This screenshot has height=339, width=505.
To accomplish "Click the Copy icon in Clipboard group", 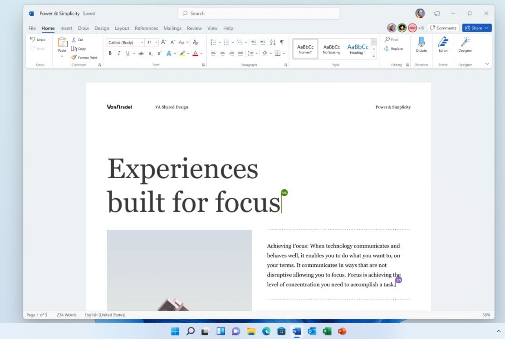I will click(74, 48).
